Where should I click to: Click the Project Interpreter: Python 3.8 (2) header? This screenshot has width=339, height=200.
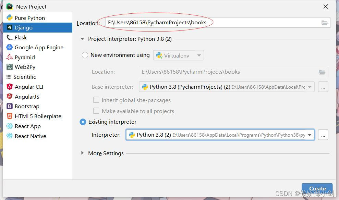pos(130,39)
